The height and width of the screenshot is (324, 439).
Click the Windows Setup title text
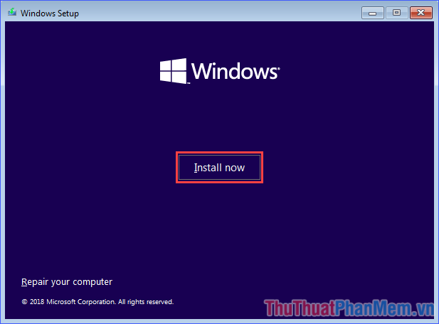pos(50,13)
